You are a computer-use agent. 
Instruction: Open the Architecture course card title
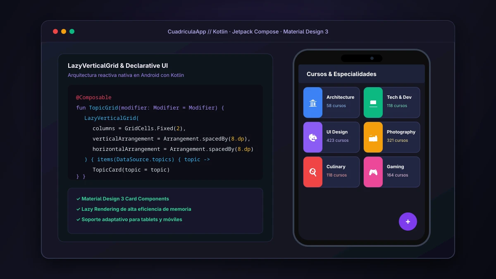pos(340,97)
